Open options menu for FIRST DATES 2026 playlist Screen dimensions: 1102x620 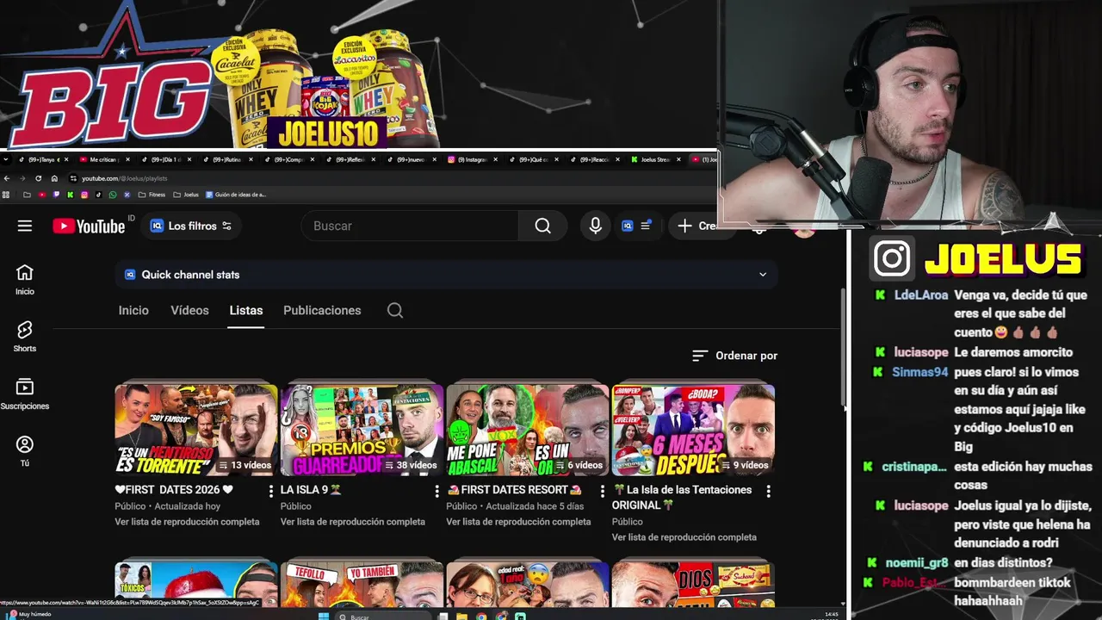[271, 491]
